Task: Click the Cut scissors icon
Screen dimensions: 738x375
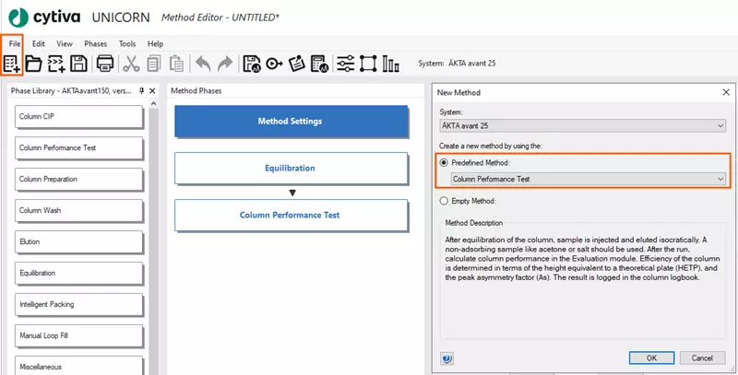Action: pyautogui.click(x=131, y=64)
